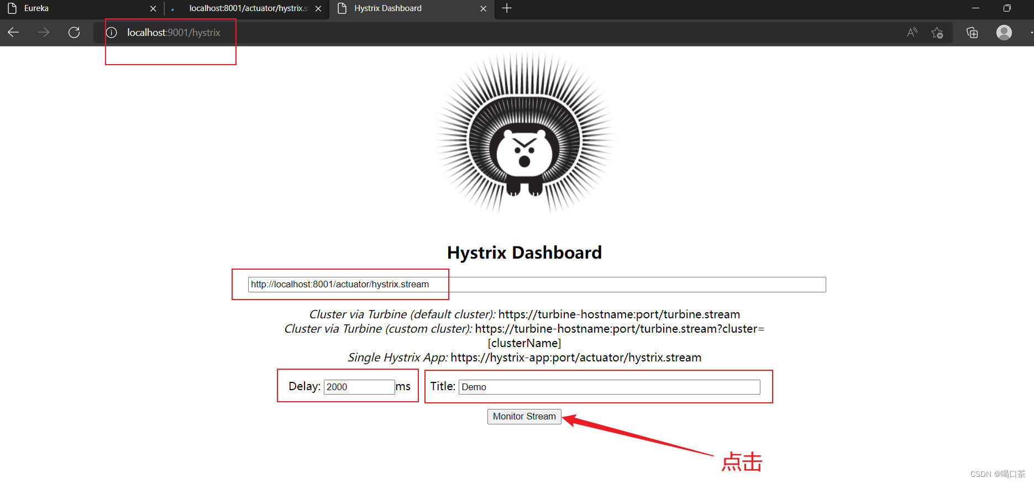This screenshot has width=1034, height=483.
Task: Add page to favorites star icon
Action: (x=937, y=33)
